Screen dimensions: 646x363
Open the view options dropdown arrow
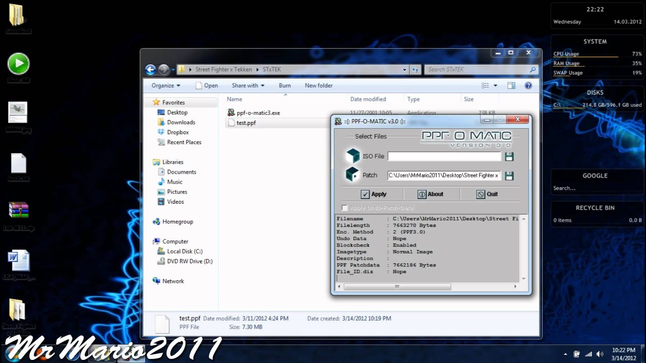(495, 86)
